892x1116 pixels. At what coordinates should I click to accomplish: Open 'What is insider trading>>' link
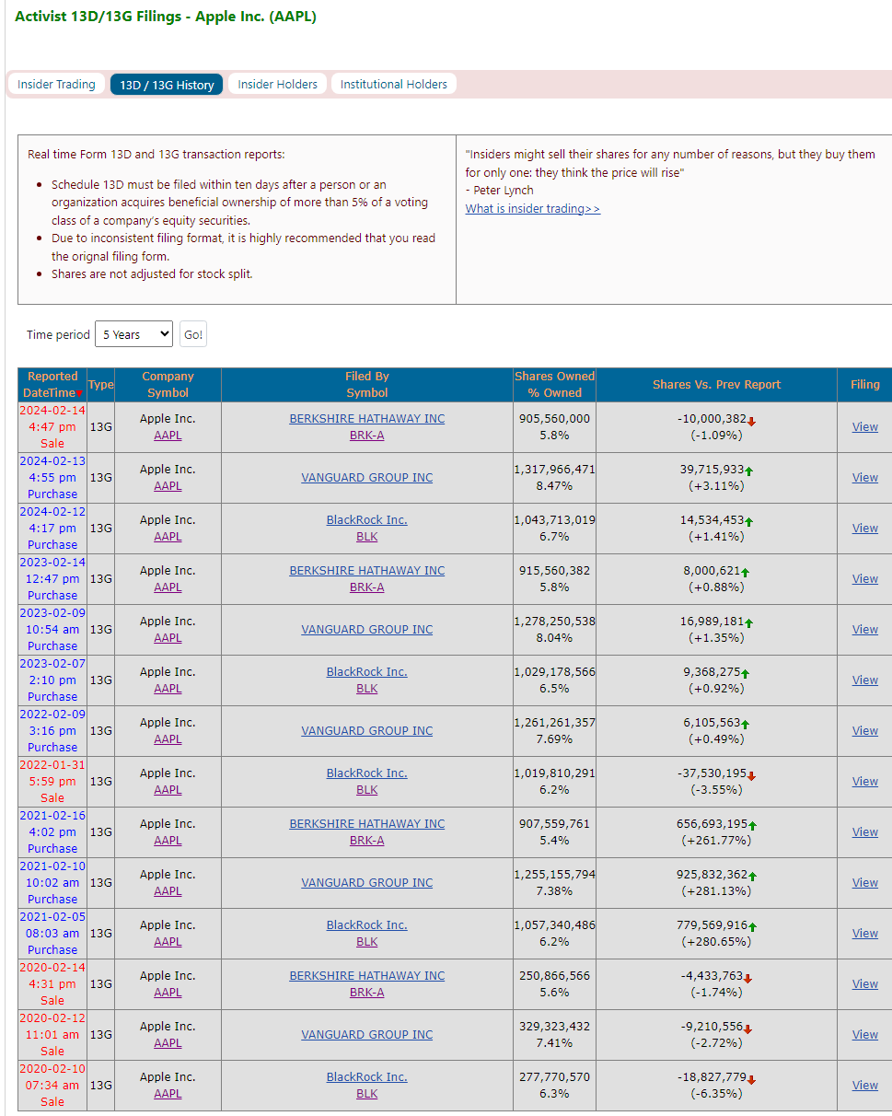coord(533,209)
